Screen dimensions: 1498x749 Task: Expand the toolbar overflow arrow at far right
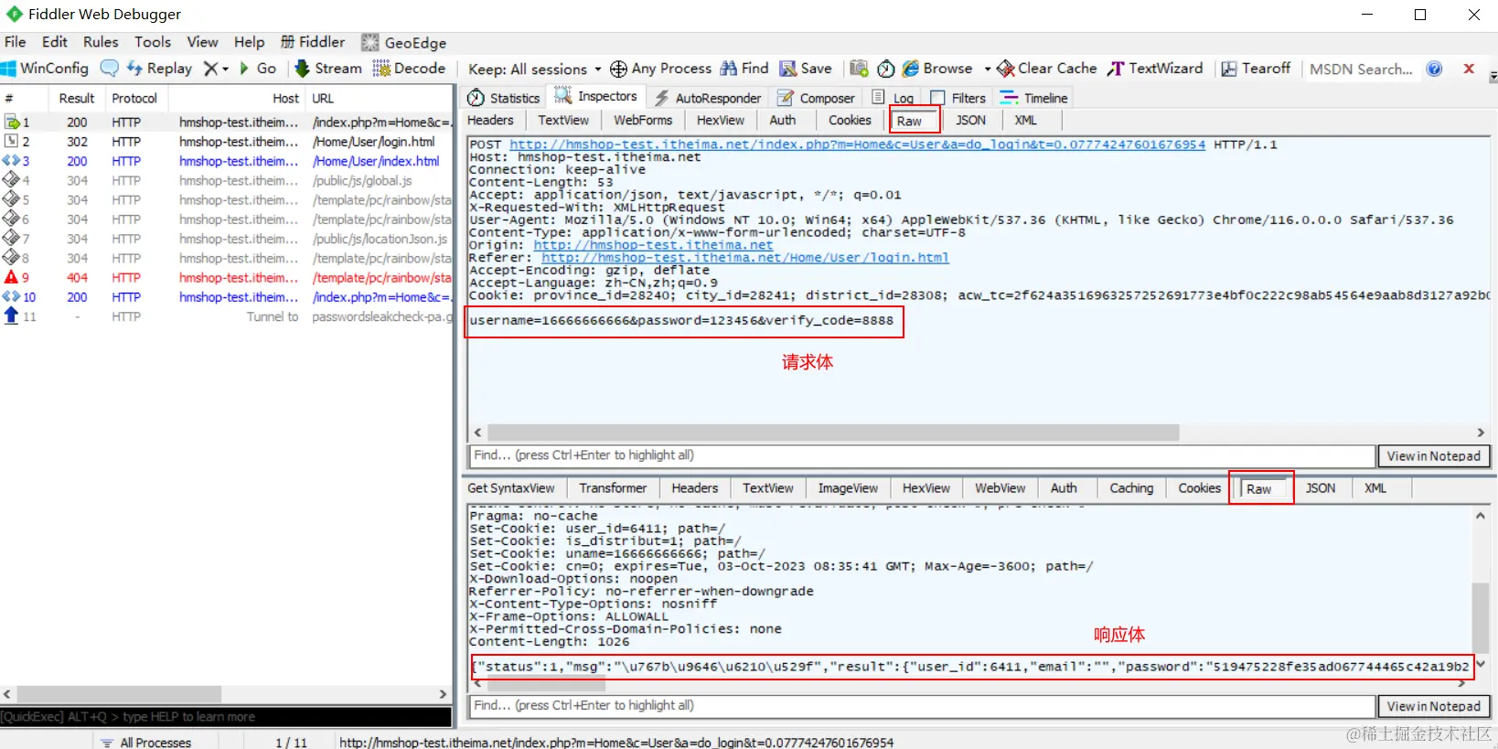(x=1493, y=77)
